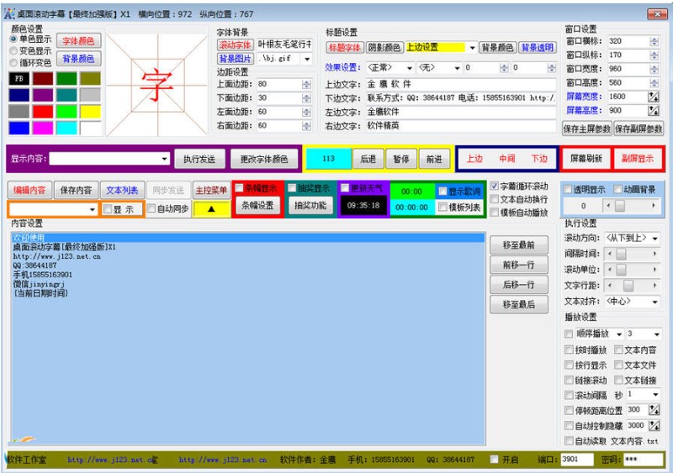Click the 保存主屏参数 button
Image resolution: width=673 pixels, height=473 pixels.
(586, 129)
